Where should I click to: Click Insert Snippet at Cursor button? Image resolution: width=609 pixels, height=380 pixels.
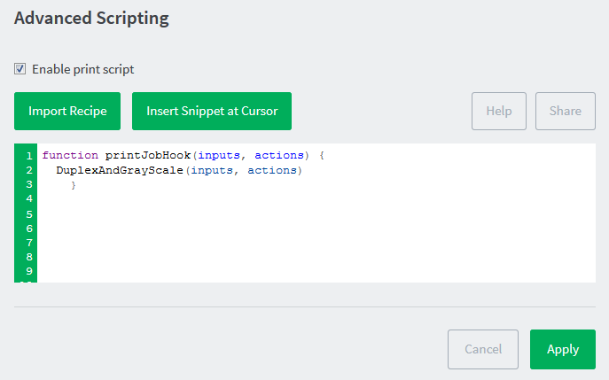[212, 111]
